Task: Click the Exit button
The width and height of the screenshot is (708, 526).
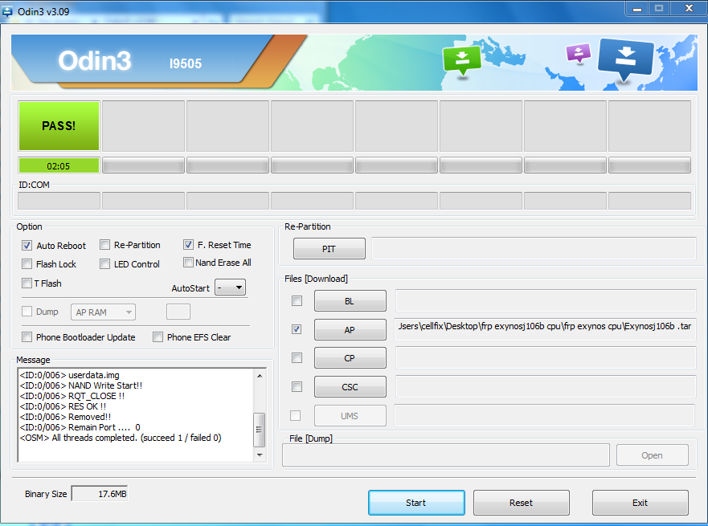Action: (x=640, y=503)
